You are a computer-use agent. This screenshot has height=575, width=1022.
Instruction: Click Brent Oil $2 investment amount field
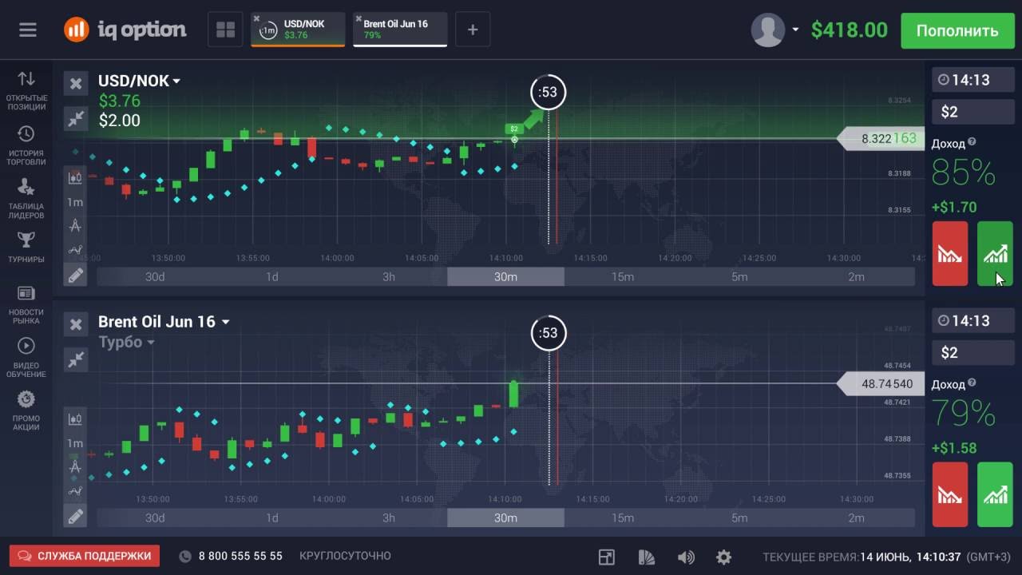(972, 352)
